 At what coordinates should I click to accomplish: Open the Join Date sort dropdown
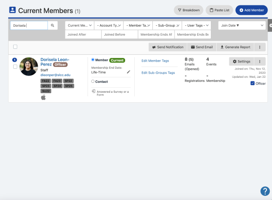[x=242, y=25]
